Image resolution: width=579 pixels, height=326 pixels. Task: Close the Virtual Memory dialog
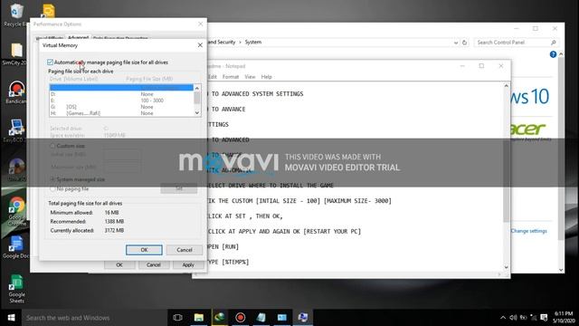[200, 45]
